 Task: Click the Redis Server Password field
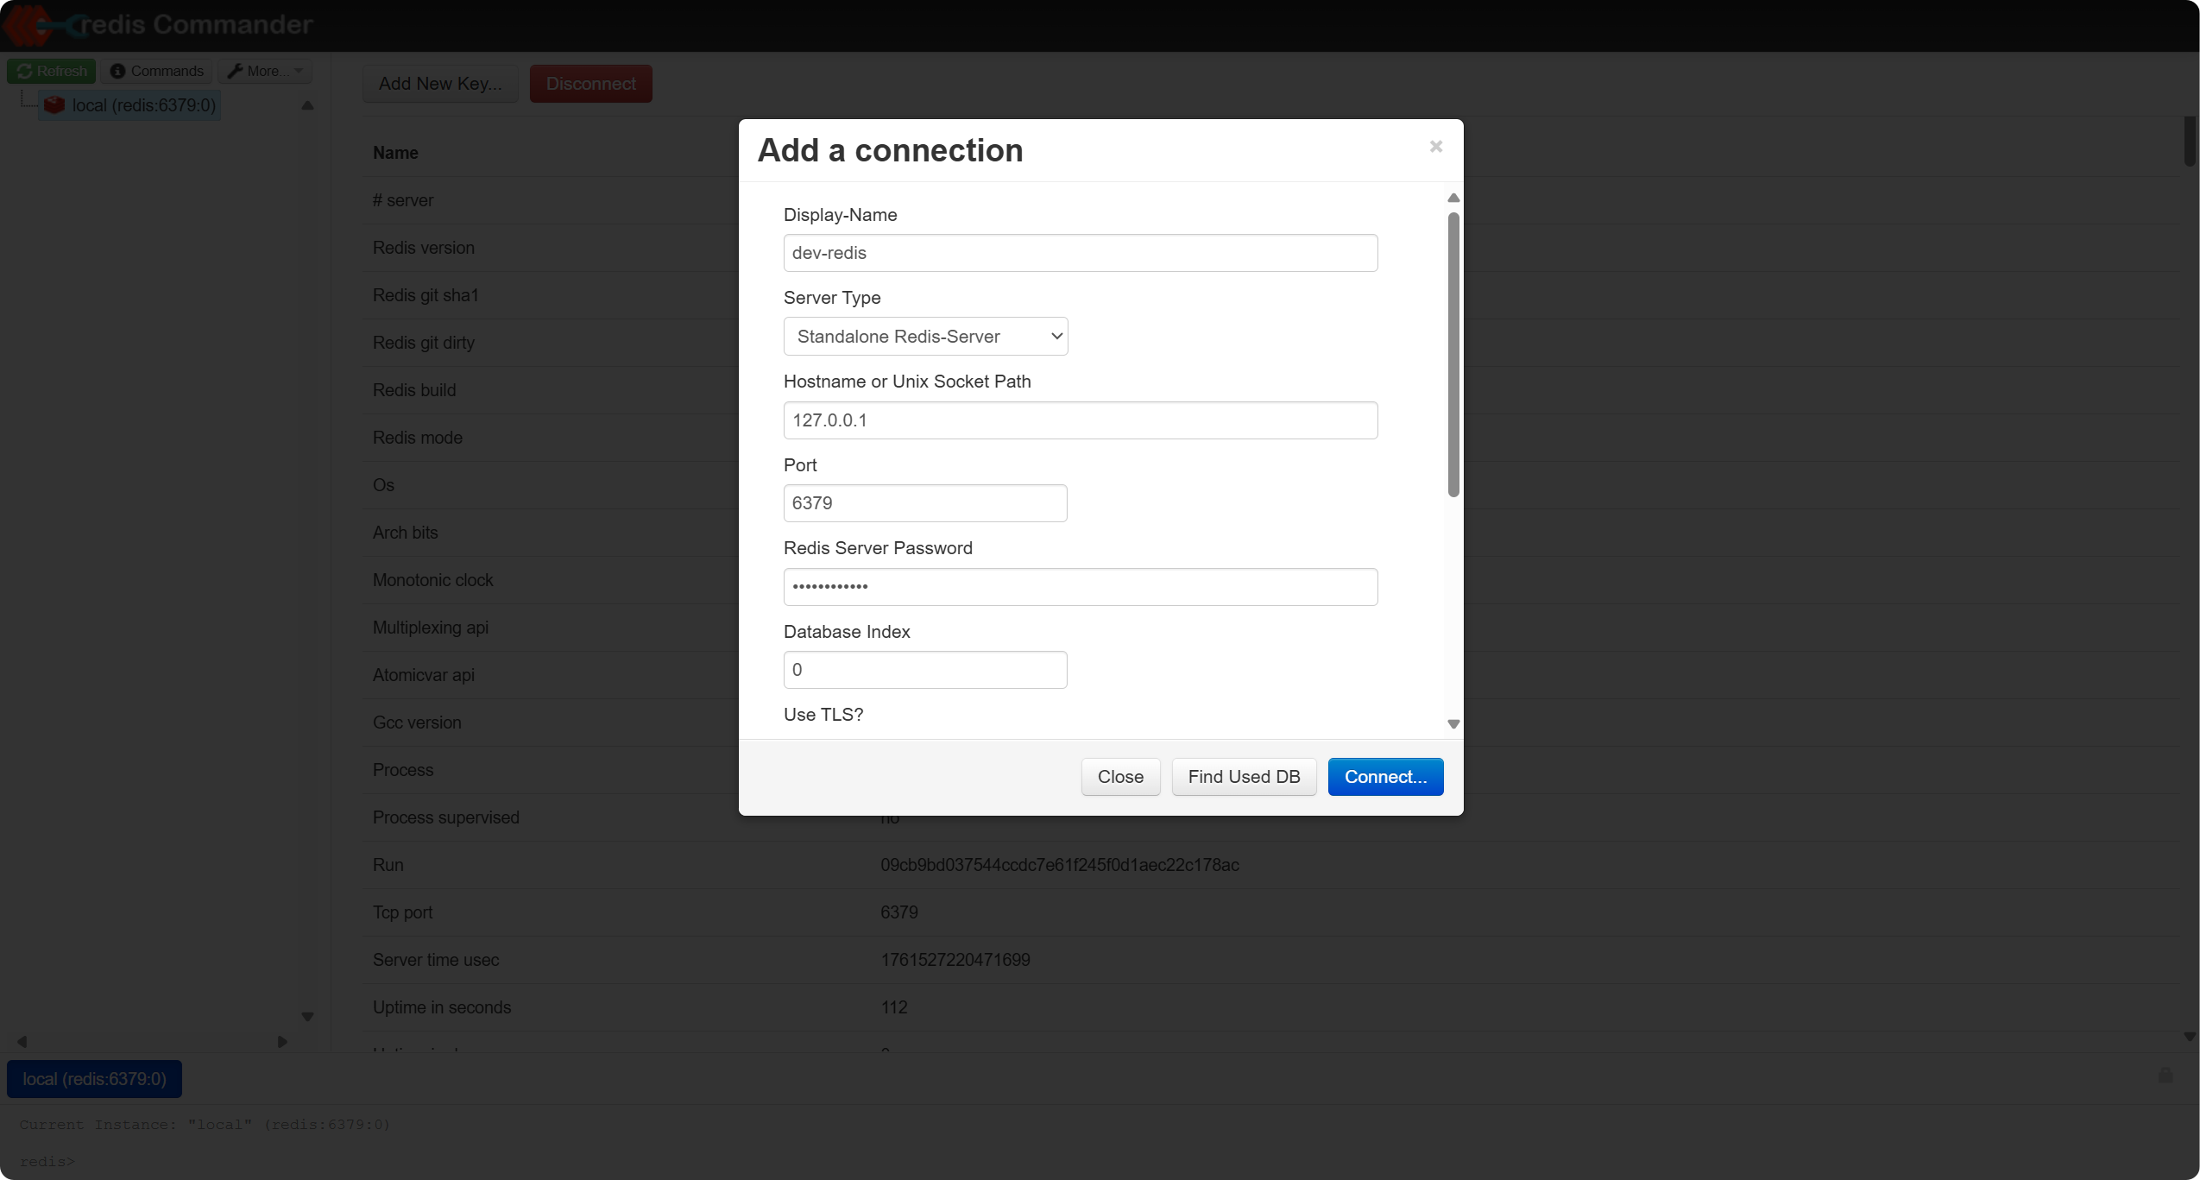point(1080,587)
